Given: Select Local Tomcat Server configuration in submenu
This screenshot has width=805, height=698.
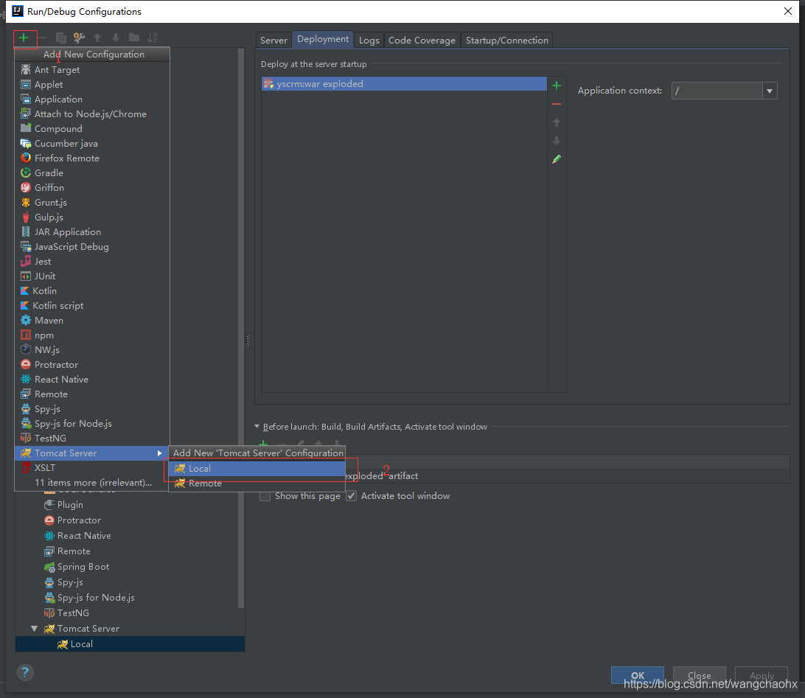Looking at the screenshot, I should tap(257, 469).
